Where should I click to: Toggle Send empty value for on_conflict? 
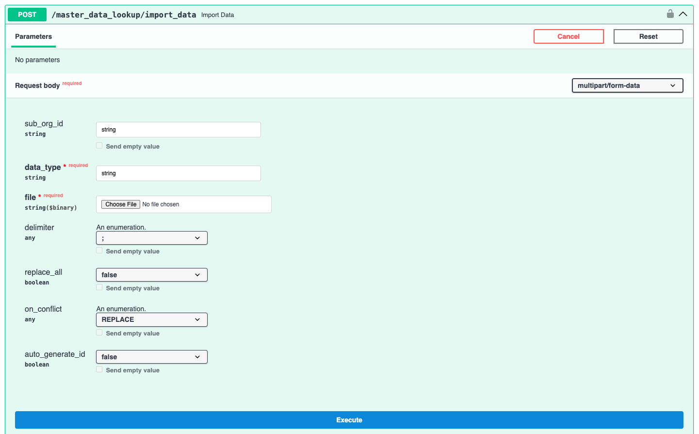coord(99,333)
